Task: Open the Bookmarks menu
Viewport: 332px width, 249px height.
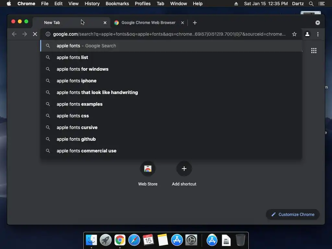Action: coord(117,4)
